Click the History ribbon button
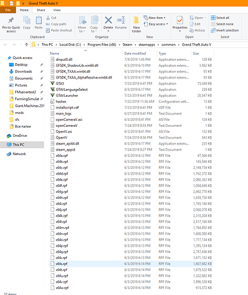 (197, 30)
